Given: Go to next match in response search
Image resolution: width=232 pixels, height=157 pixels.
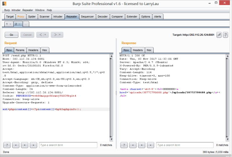Looking at the screenshot, I should coord(150,145).
